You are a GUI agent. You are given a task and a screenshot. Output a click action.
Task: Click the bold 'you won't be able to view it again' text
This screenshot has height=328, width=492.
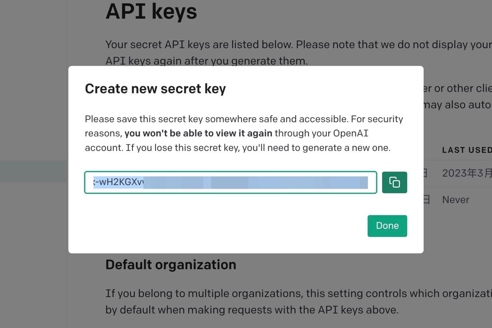point(198,133)
